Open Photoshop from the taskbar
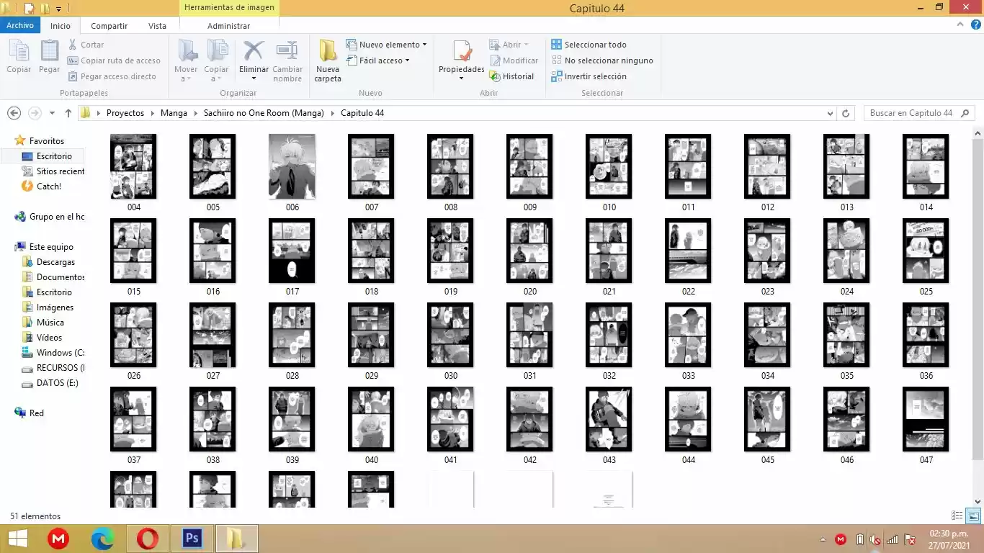This screenshot has width=984, height=553. click(192, 538)
